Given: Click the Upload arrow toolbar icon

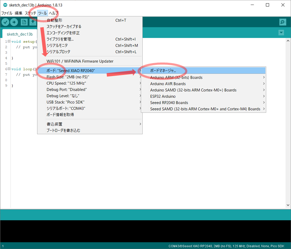Looking at the screenshot, I should [14, 22].
